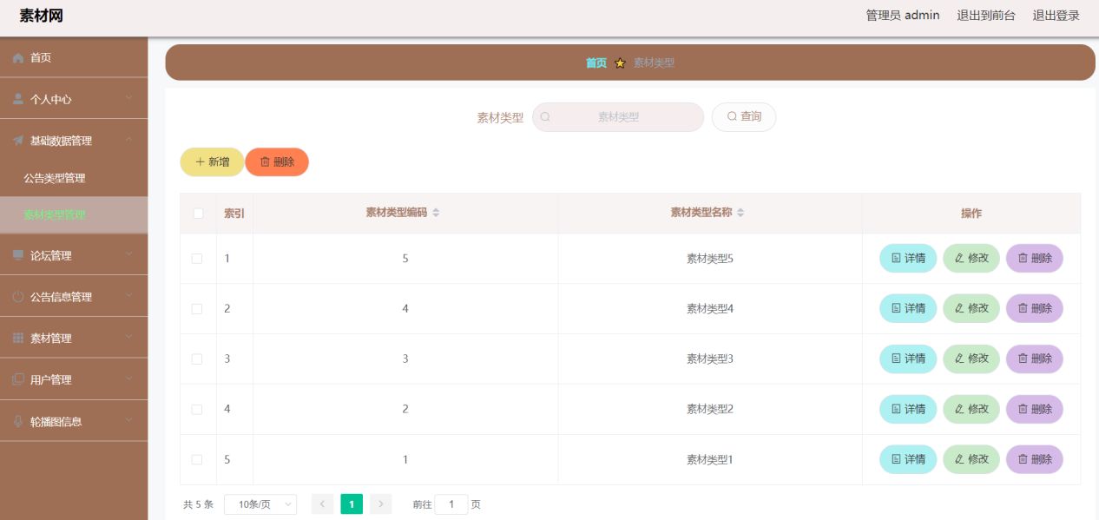Click the 共 5 条 total count text
1099x520 pixels.
198,504
